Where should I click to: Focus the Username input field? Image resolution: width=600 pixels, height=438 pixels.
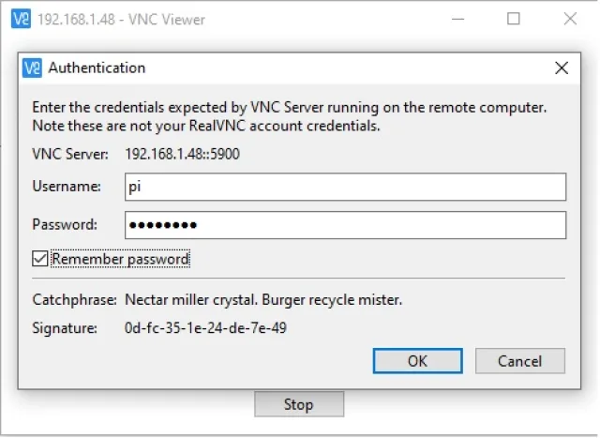click(345, 187)
